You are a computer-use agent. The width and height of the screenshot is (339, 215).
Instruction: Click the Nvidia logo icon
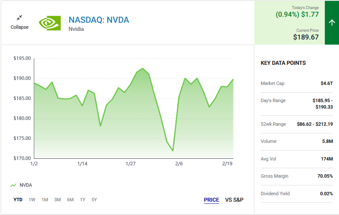pyautogui.click(x=50, y=23)
